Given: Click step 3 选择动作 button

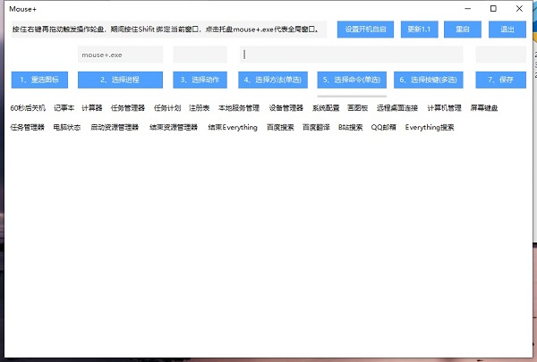Looking at the screenshot, I should pos(200,80).
